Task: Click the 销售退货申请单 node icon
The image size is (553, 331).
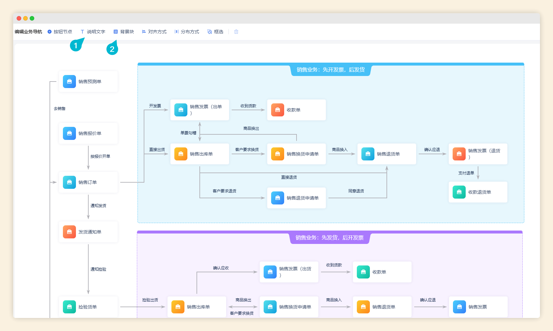Action: click(x=278, y=198)
